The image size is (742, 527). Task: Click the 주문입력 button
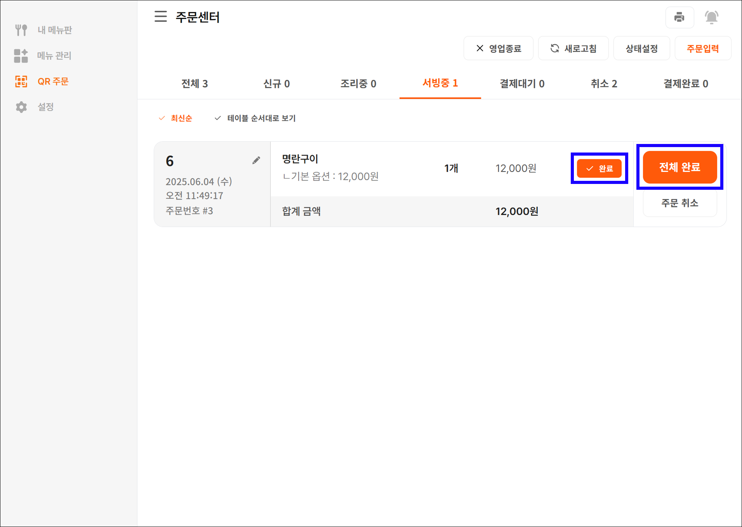(703, 48)
